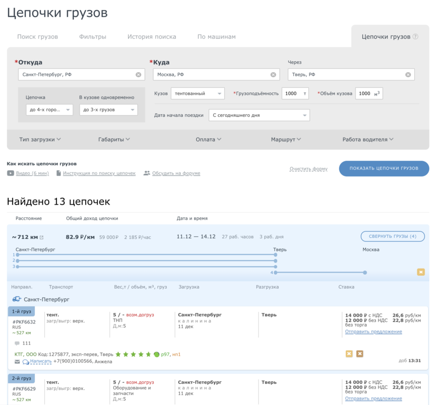Expand the Тип загрузки filter section
The image size is (436, 405).
(40, 139)
